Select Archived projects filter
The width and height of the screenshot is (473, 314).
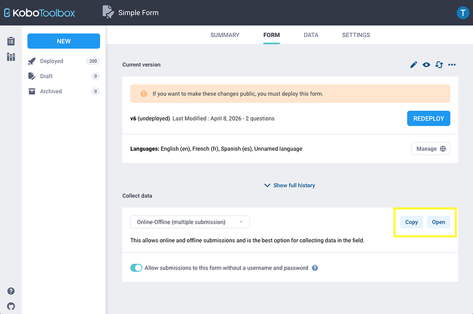tap(64, 91)
